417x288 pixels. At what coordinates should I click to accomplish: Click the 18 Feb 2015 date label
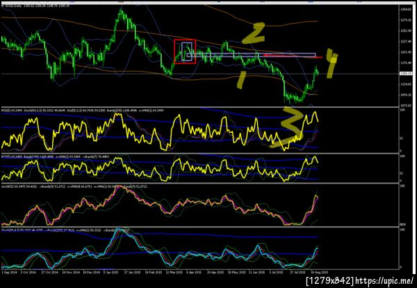click(x=154, y=273)
